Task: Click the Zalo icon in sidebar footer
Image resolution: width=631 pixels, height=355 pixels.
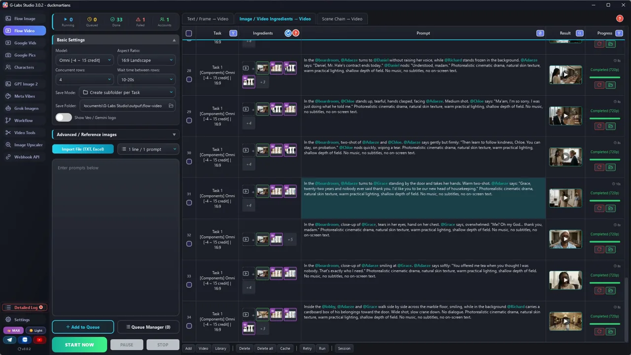Action: [x=25, y=340]
